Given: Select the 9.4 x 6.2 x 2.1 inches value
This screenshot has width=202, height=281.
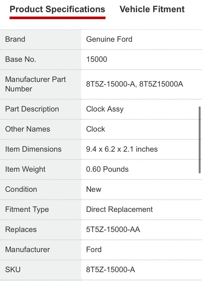Looking at the screenshot, I should point(122,149).
